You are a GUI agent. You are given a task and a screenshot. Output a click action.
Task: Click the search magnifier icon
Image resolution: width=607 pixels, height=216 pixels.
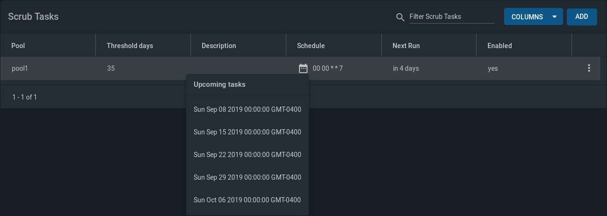coord(400,17)
